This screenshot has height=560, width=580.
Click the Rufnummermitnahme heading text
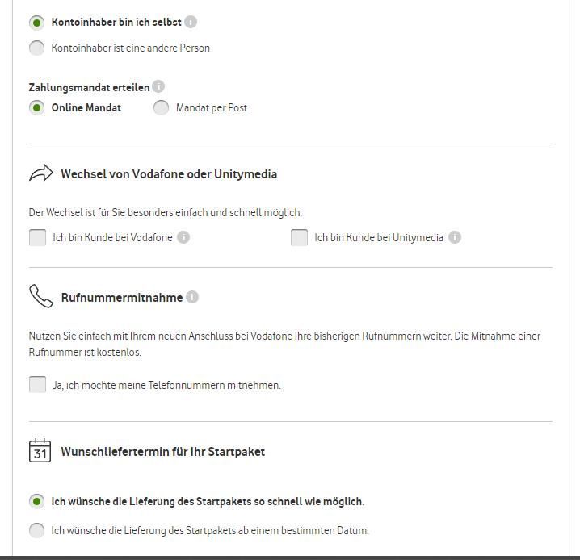click(121, 298)
